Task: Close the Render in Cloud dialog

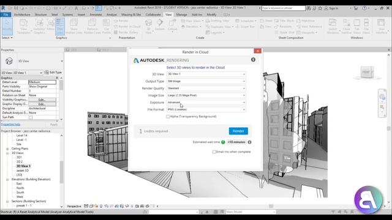Action: click(257, 51)
